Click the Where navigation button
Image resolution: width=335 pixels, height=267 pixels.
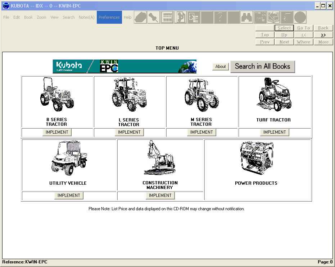pos(304,42)
